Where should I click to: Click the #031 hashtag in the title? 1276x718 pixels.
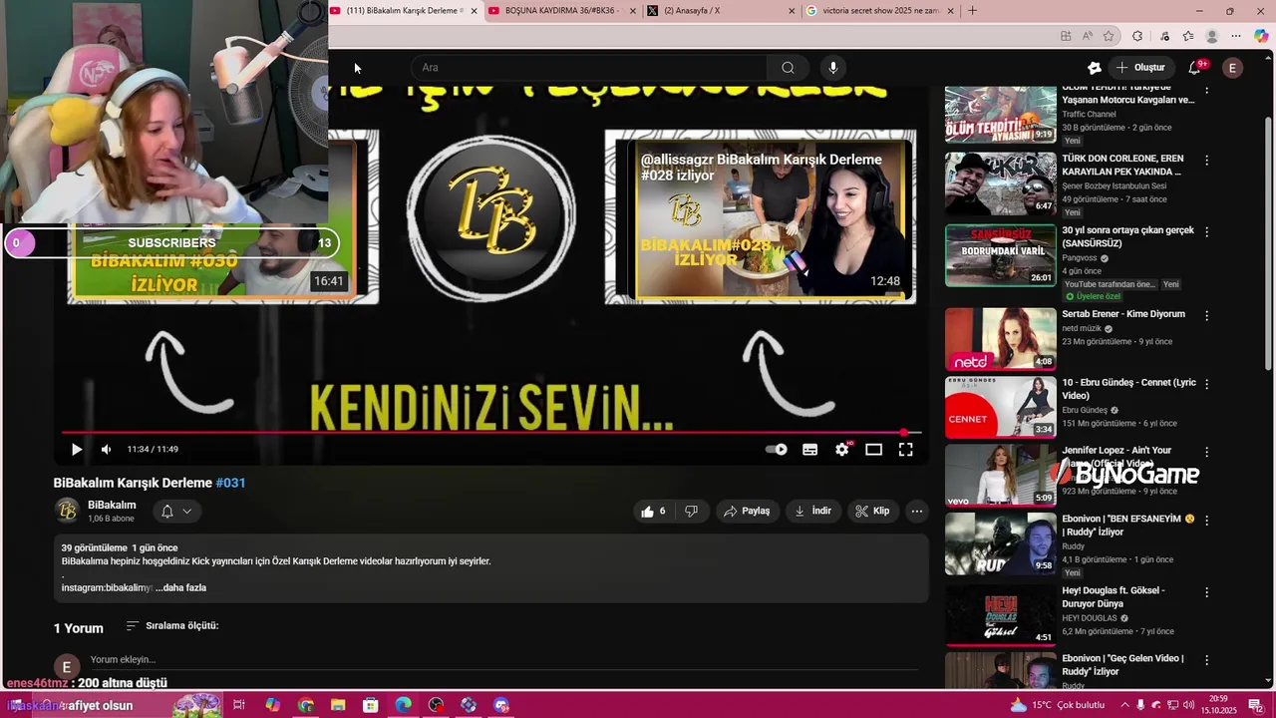pyautogui.click(x=230, y=483)
